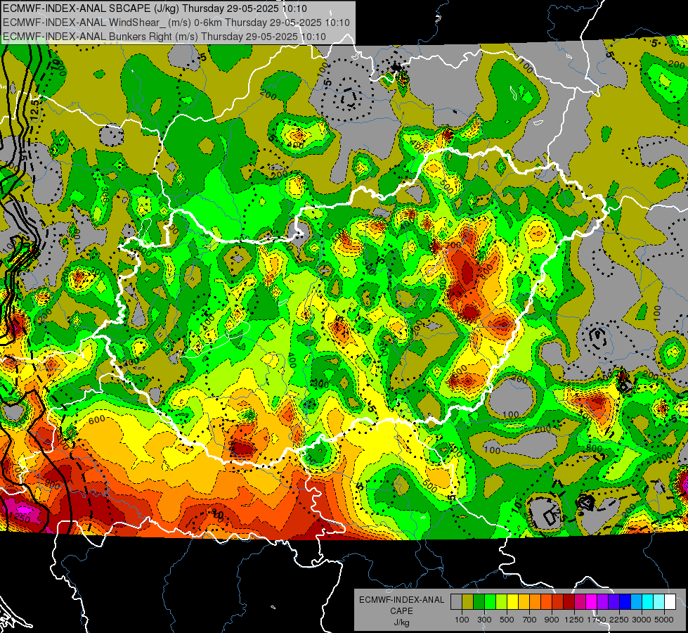
Task: Click the legend value 3000
Action: [642, 620]
